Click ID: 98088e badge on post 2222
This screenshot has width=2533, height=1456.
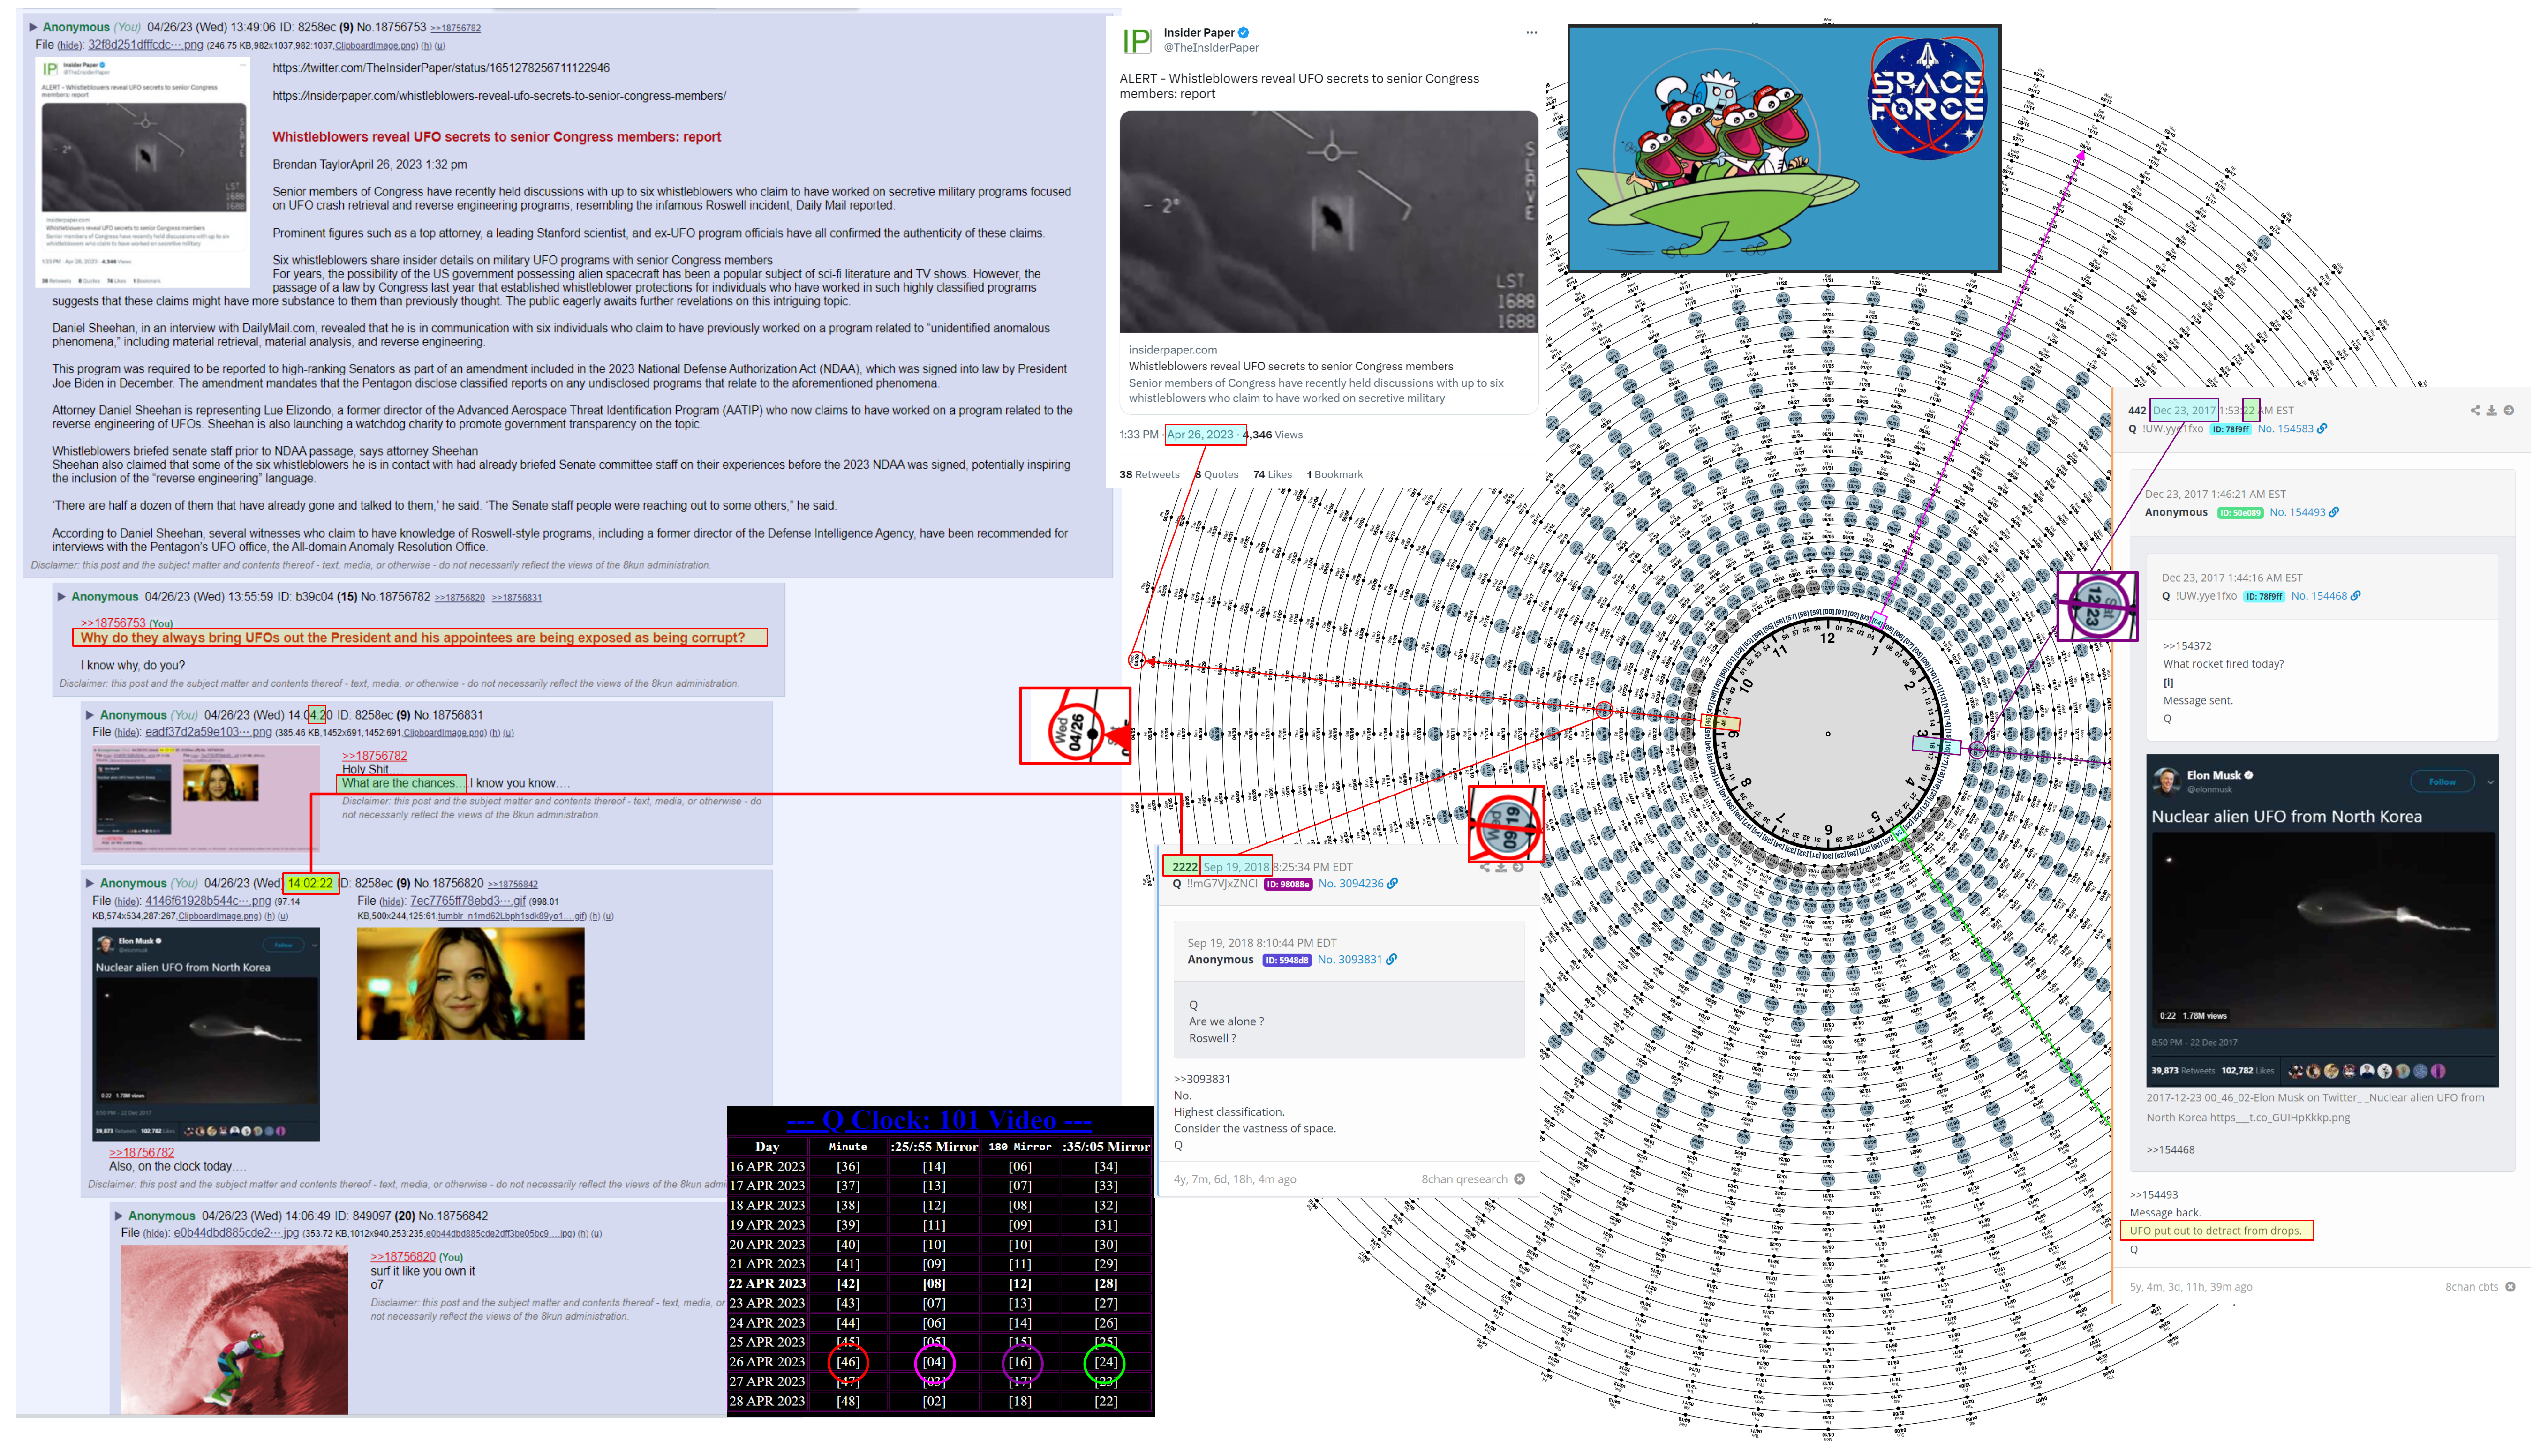[x=1288, y=884]
